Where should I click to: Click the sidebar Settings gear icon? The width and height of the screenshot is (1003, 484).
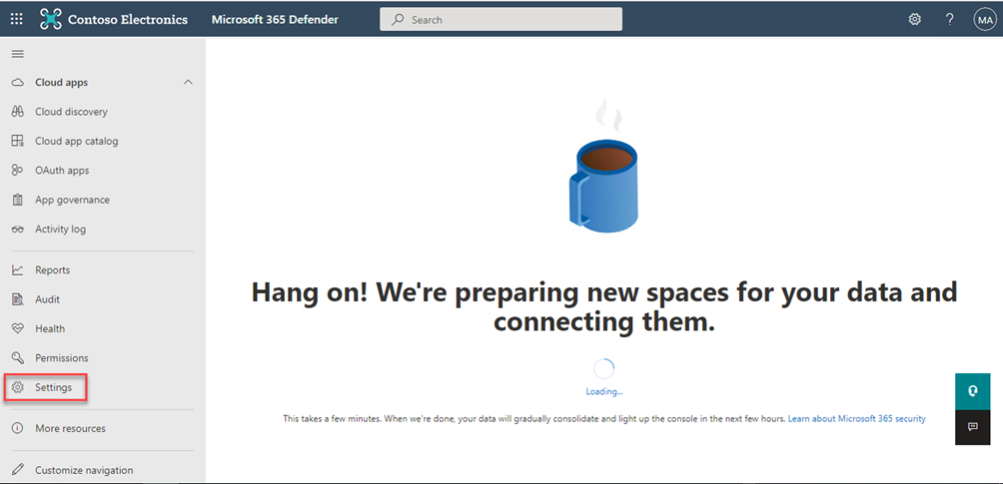click(18, 387)
